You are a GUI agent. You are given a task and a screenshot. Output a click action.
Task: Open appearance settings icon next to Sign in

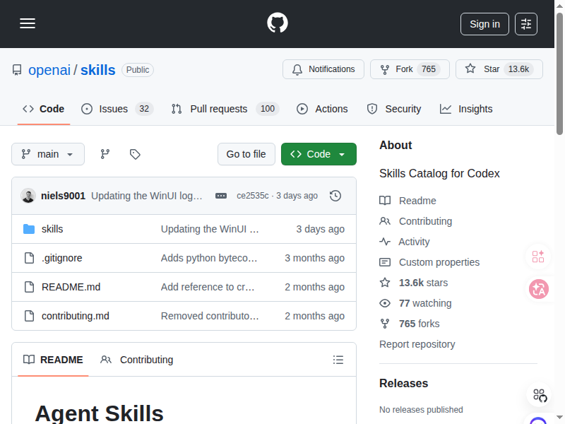(526, 24)
